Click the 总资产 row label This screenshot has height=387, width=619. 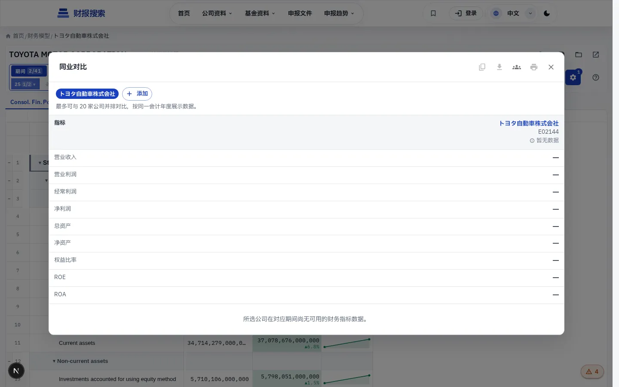pos(62,226)
